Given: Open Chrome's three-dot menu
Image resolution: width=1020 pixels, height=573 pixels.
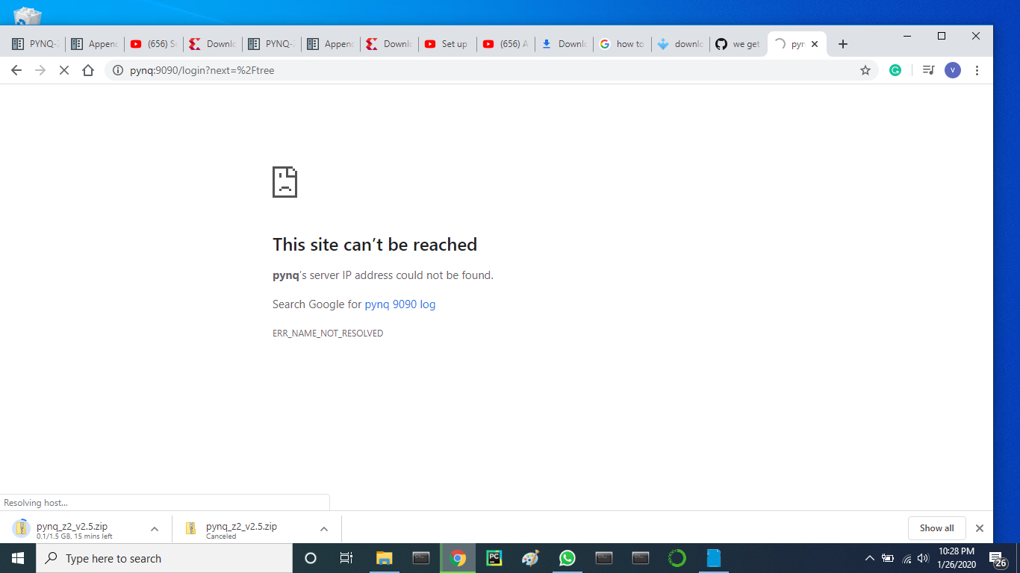Looking at the screenshot, I should coord(977,69).
